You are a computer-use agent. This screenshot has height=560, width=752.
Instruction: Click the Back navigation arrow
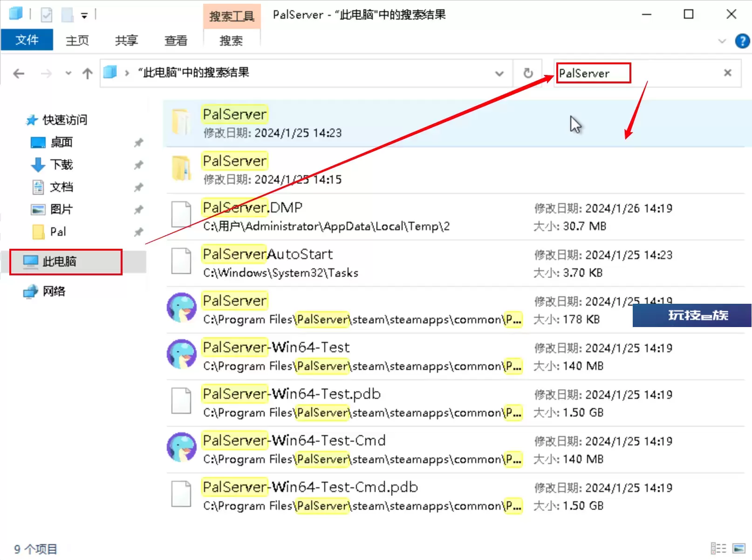[x=19, y=73]
